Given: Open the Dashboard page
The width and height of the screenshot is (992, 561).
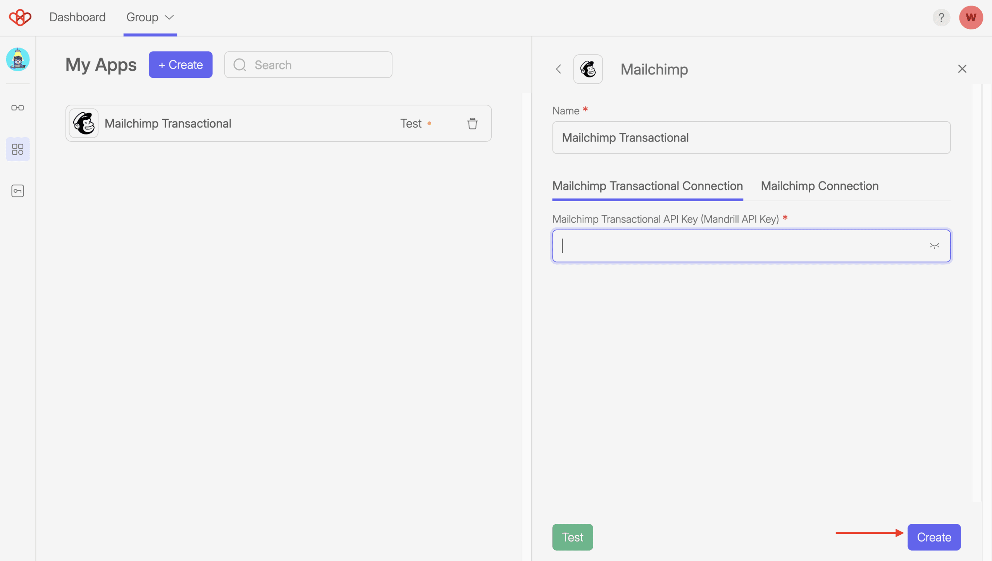Looking at the screenshot, I should point(77,17).
